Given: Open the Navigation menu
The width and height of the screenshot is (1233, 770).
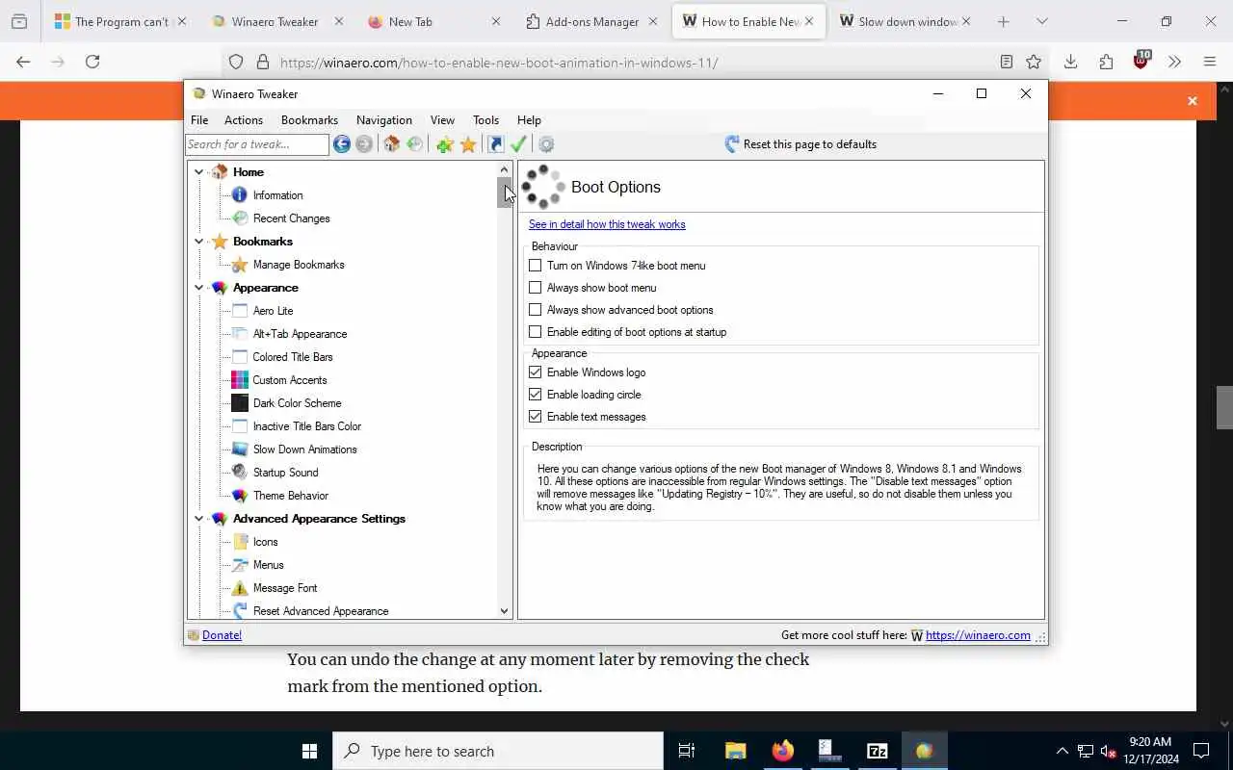Looking at the screenshot, I should point(384,120).
